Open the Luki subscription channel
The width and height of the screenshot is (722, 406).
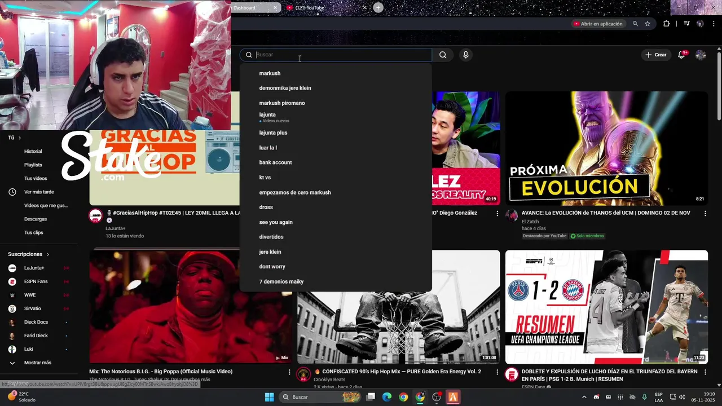coord(28,349)
